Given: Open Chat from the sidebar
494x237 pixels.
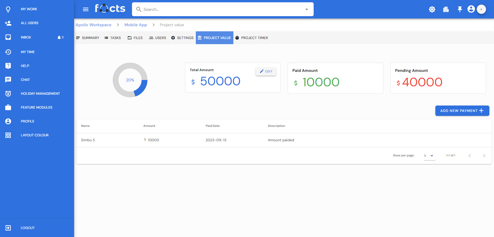Looking at the screenshot, I should (x=25, y=80).
